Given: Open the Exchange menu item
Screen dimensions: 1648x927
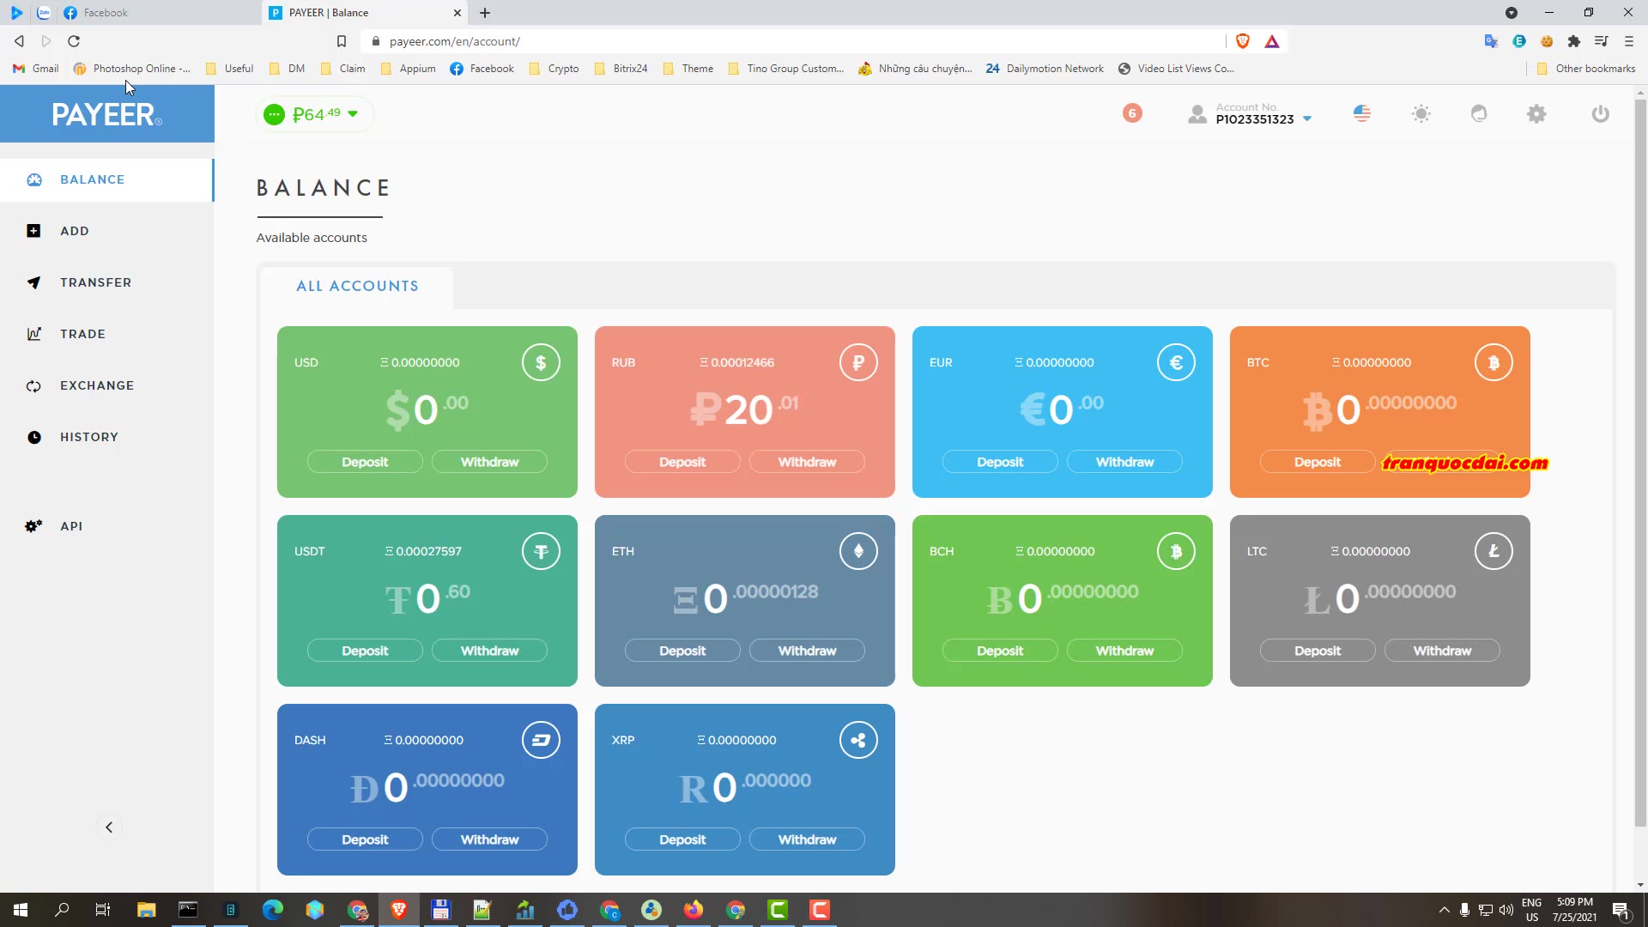Looking at the screenshot, I should 97,385.
